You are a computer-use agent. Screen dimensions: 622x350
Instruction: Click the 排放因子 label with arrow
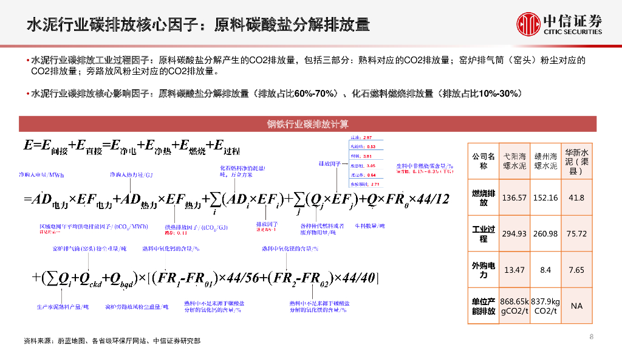point(330,163)
